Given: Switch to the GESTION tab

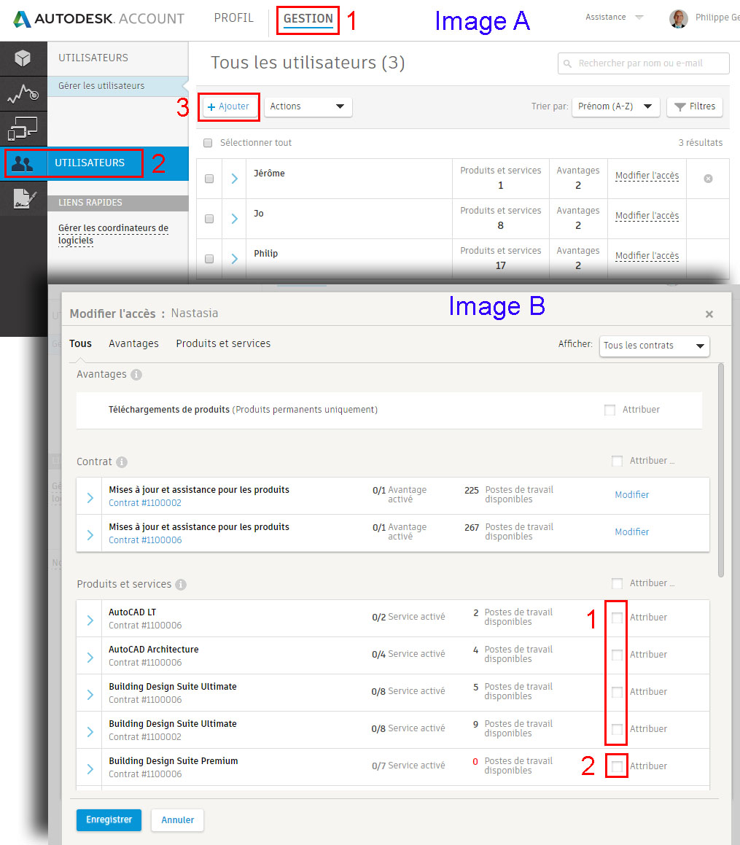Looking at the screenshot, I should click(308, 19).
